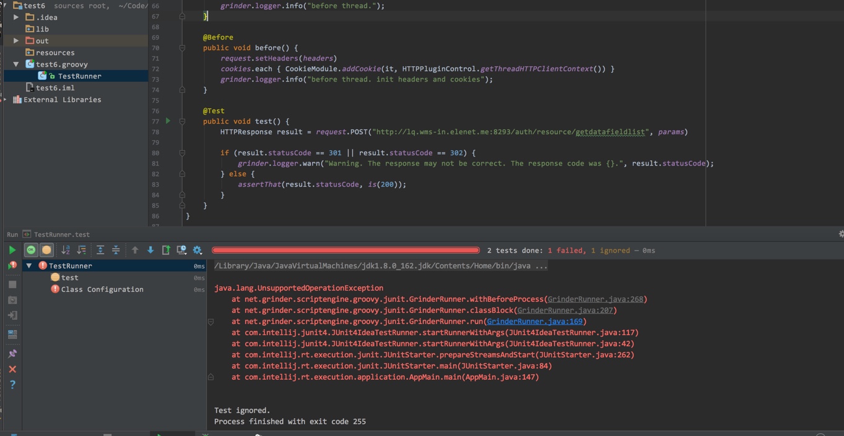Expand the out folder

point(16,41)
